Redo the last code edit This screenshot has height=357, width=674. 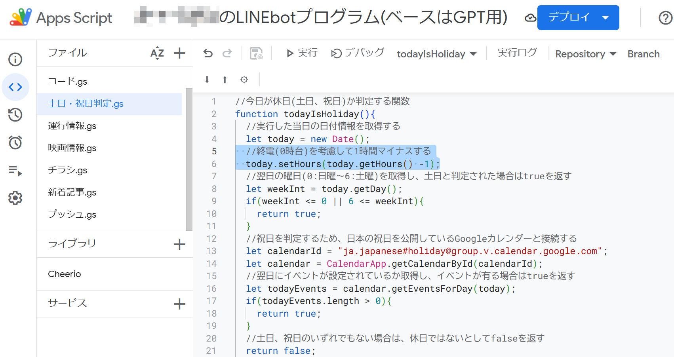click(x=227, y=53)
